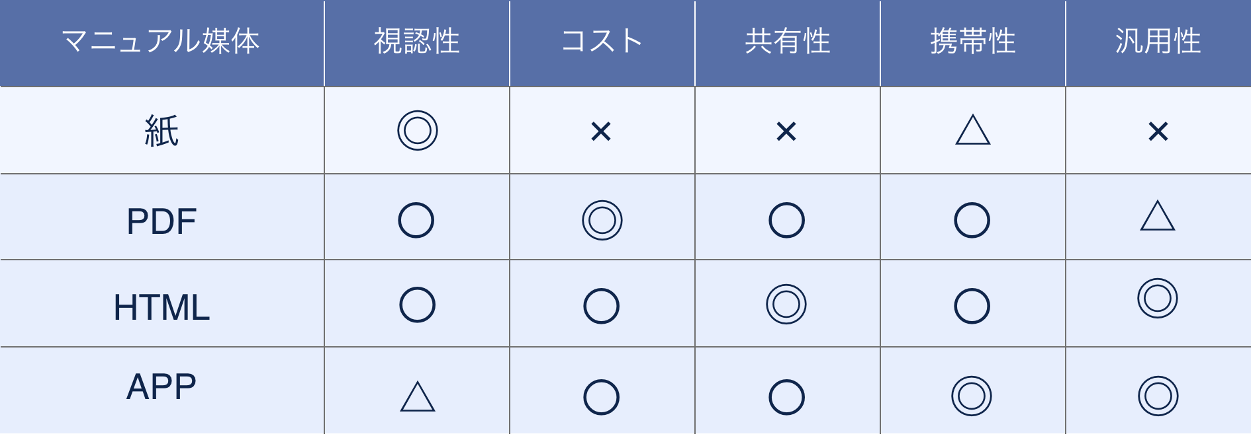The width and height of the screenshot is (1251, 440).
Task: Click the 携帯性 column header
Action: click(x=972, y=42)
